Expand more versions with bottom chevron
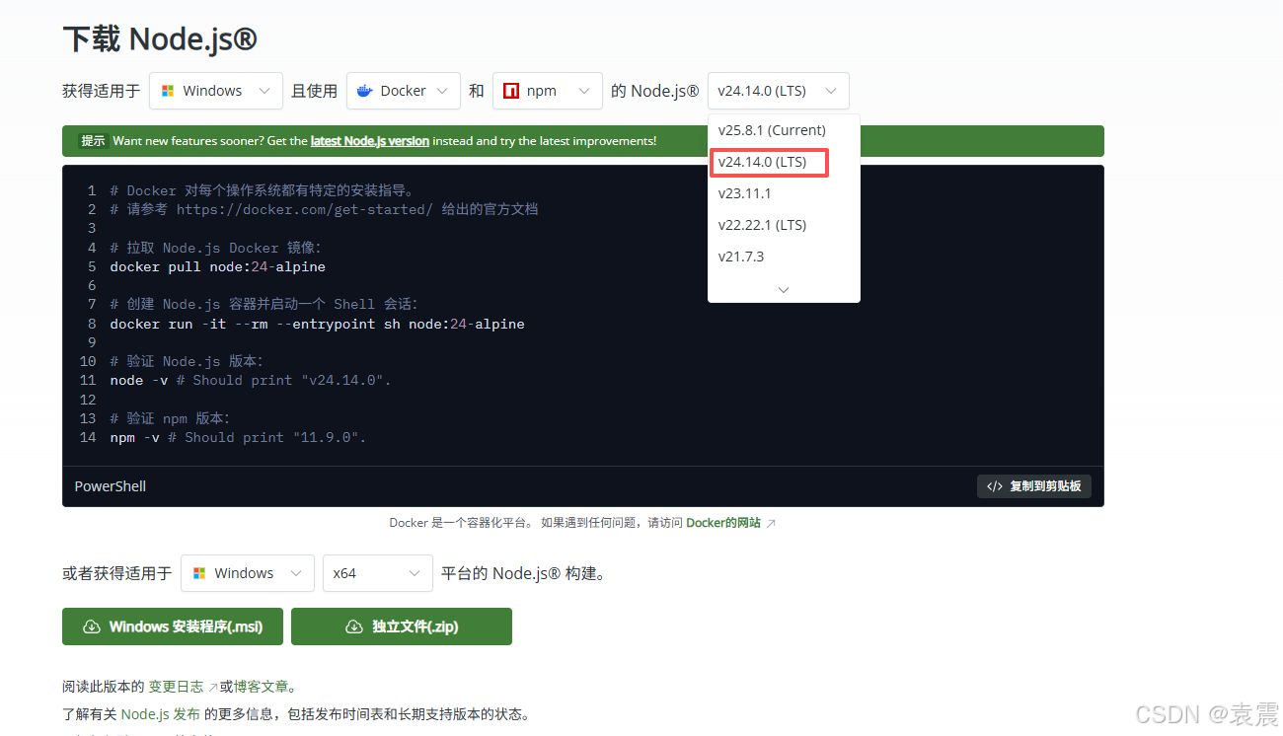The width and height of the screenshot is (1283, 736). click(x=784, y=290)
